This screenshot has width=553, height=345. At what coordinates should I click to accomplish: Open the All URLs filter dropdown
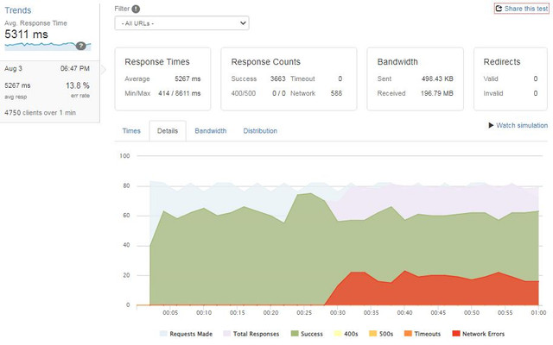pos(182,23)
